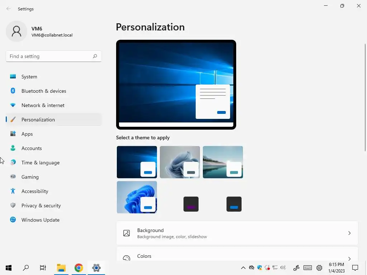Screen dimensions: 367x275
Task: Open the Background settings row
Action: 237,233
